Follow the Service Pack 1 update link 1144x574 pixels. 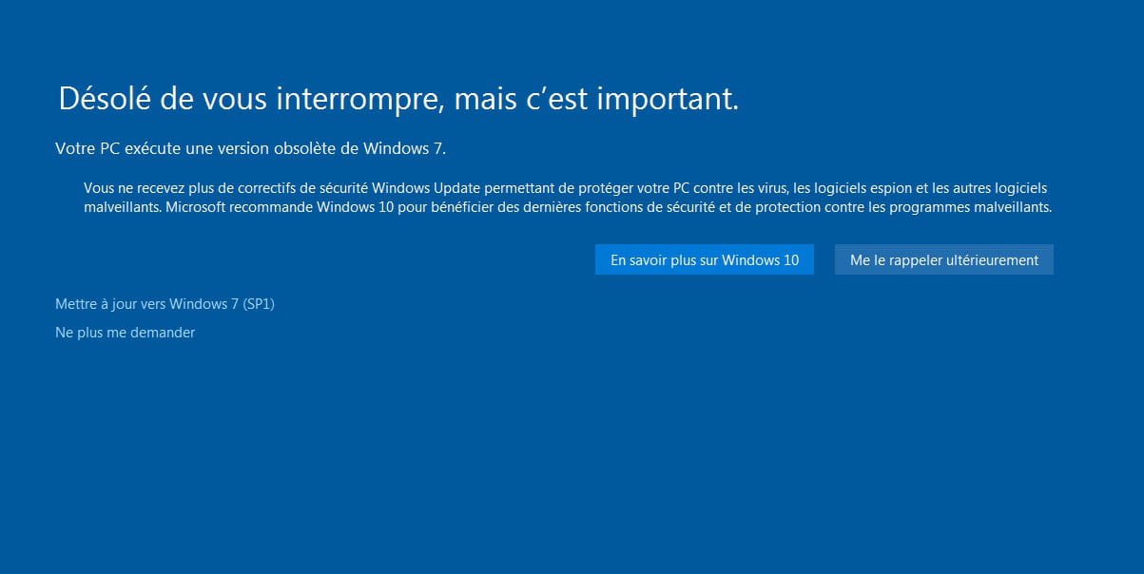point(165,304)
